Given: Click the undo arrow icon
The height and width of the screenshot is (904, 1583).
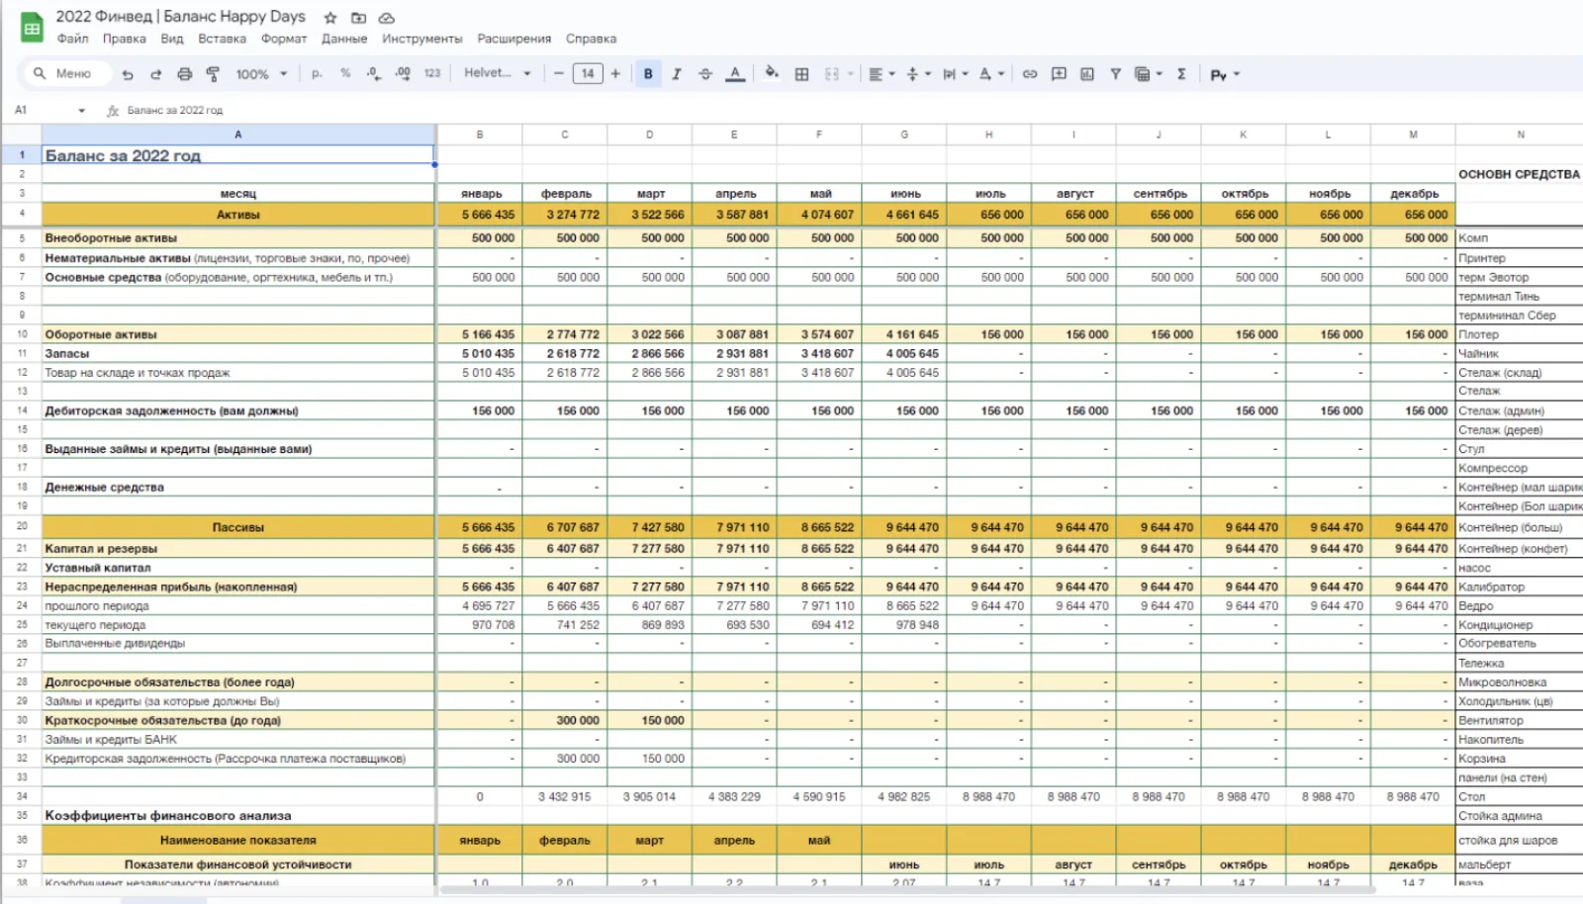Looking at the screenshot, I should (x=128, y=74).
